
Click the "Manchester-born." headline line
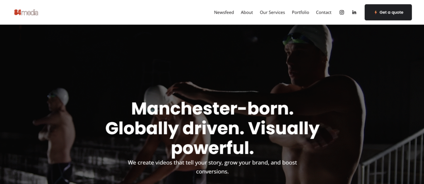click(x=212, y=109)
